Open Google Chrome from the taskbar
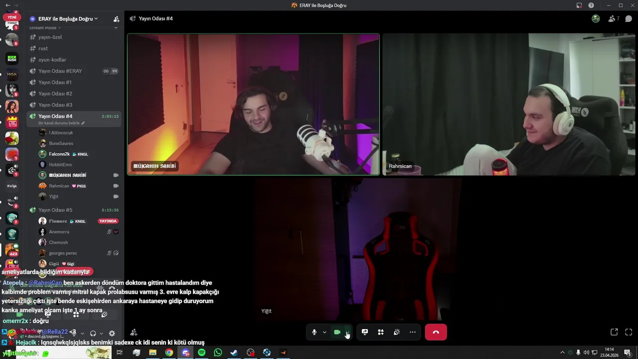 coord(169,353)
